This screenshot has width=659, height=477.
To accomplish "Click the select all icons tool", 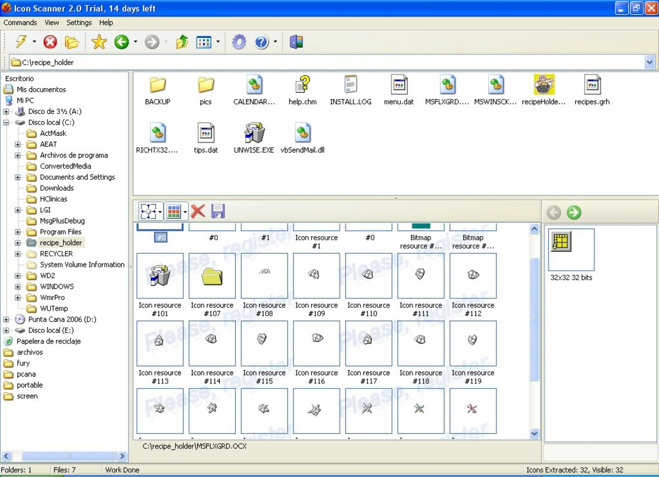I will pyautogui.click(x=149, y=211).
